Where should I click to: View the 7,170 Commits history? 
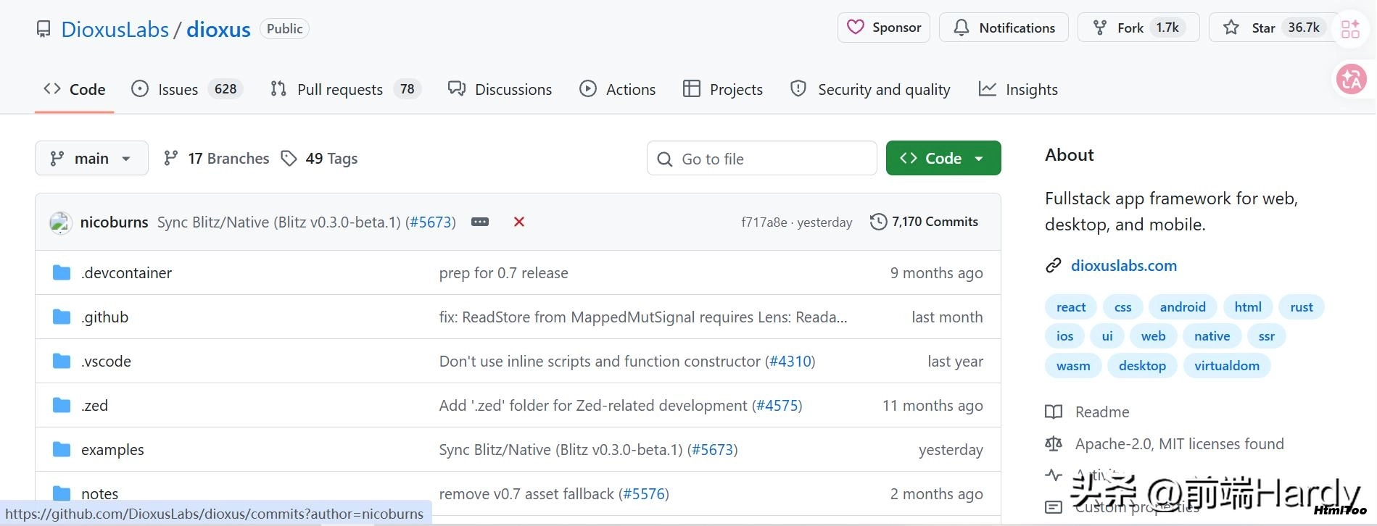click(924, 222)
